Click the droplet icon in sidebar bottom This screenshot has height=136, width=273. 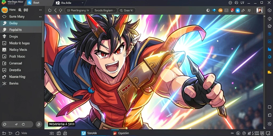[39, 124]
